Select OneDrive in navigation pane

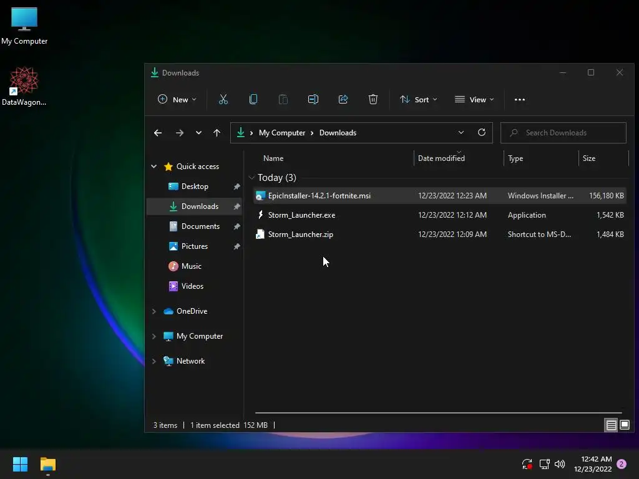click(192, 311)
